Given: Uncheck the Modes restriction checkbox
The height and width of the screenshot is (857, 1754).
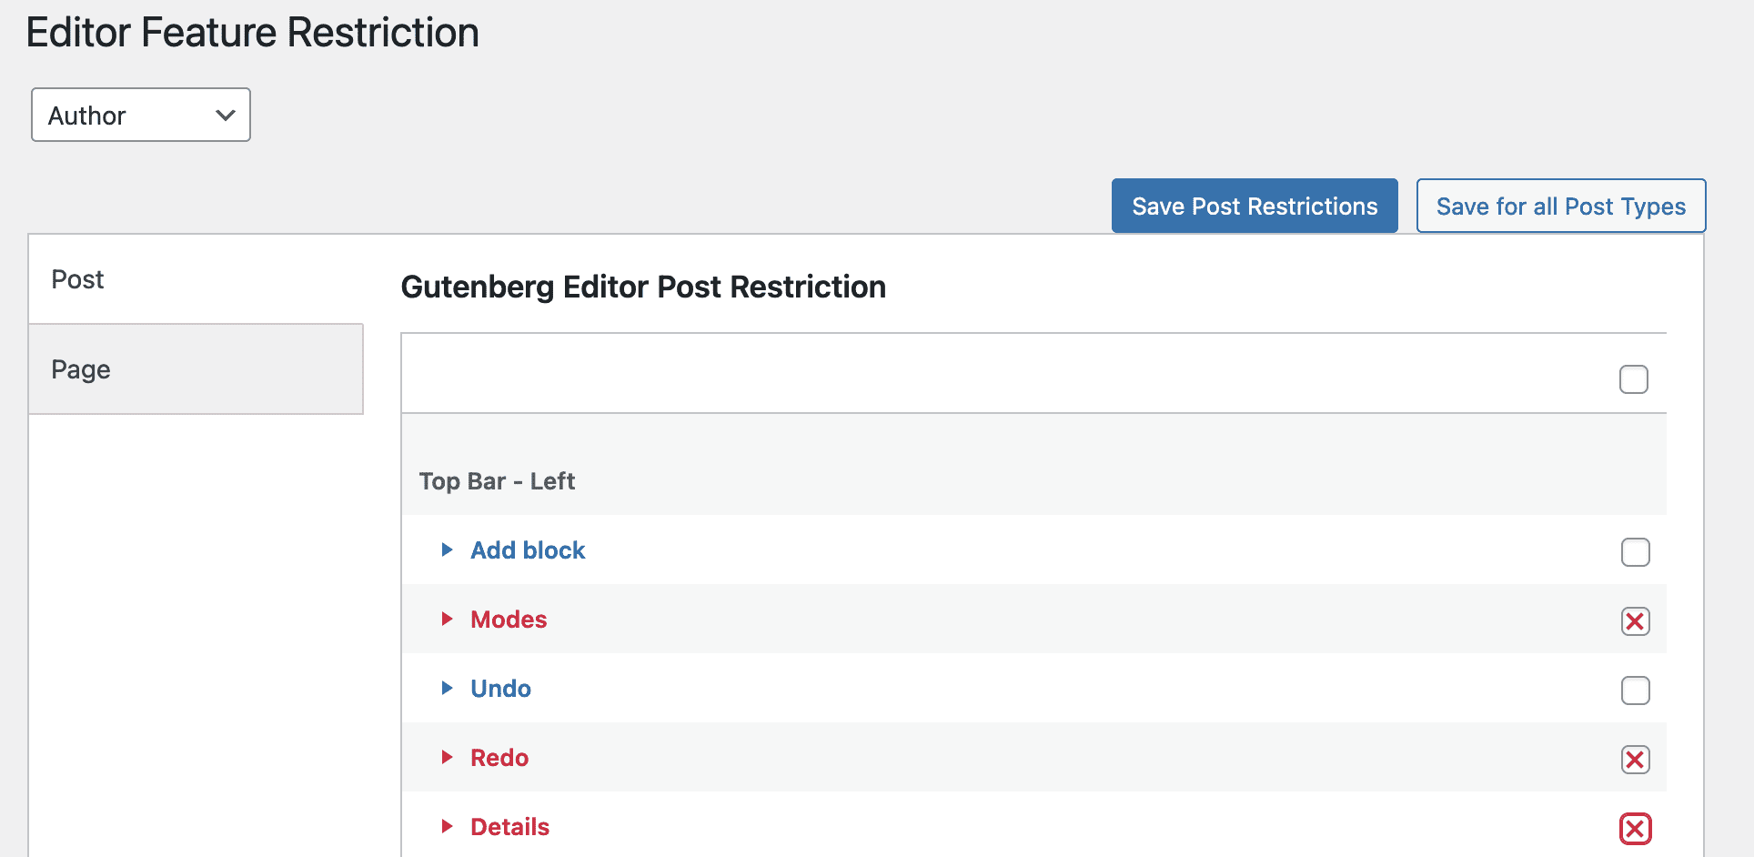Looking at the screenshot, I should (x=1635, y=621).
